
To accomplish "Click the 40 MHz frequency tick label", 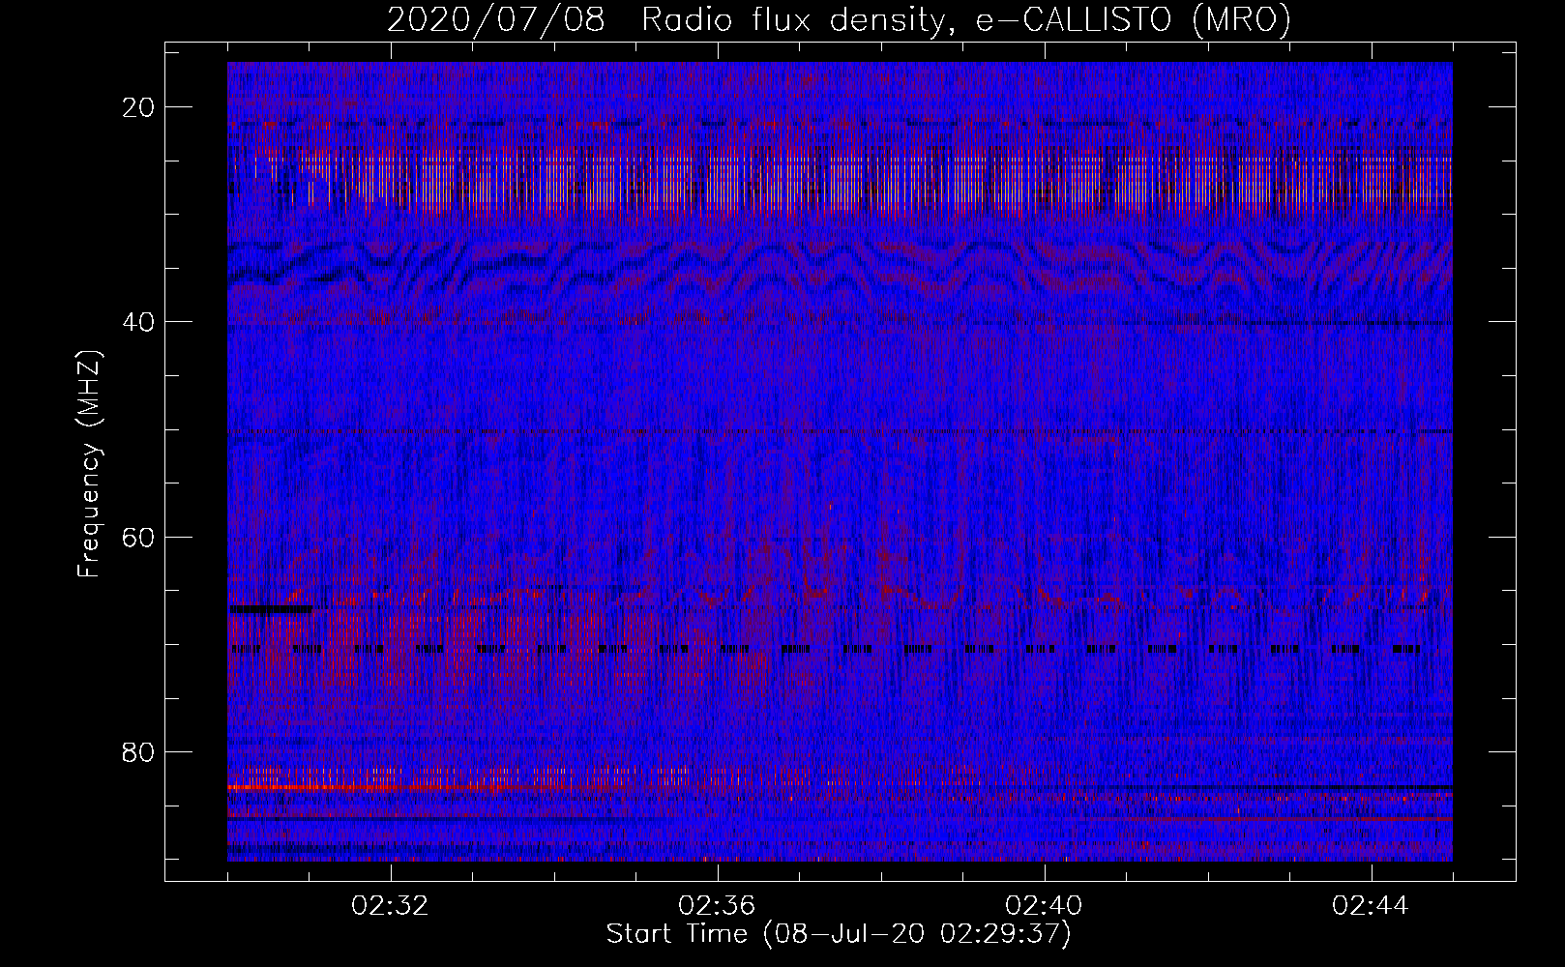I will [139, 322].
